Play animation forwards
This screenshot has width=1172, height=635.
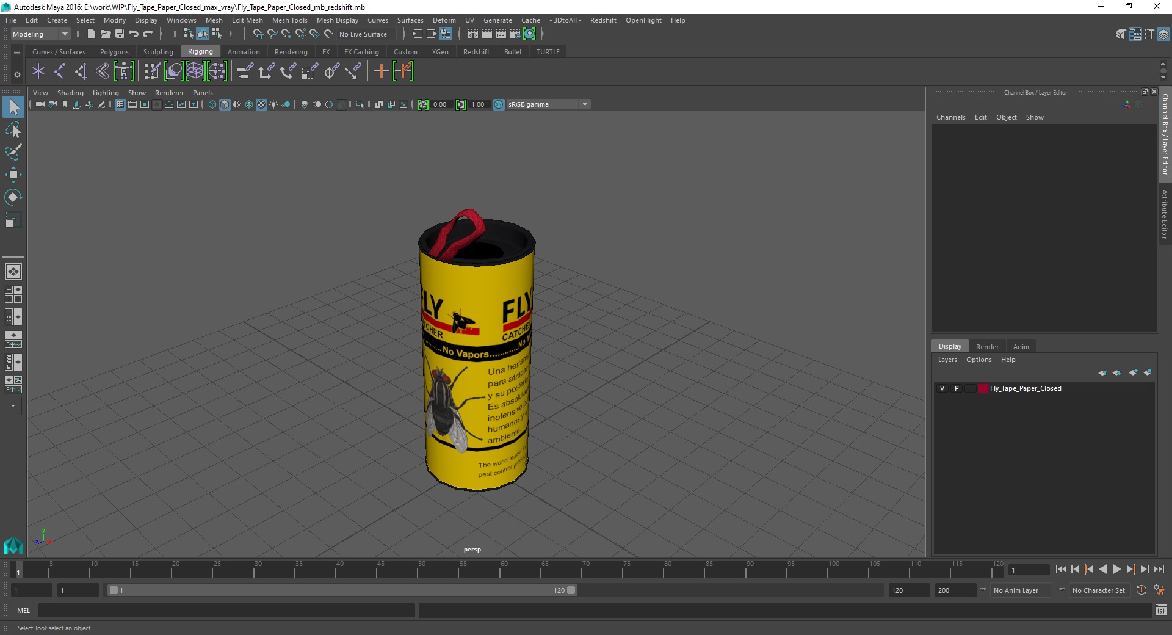click(x=1116, y=569)
